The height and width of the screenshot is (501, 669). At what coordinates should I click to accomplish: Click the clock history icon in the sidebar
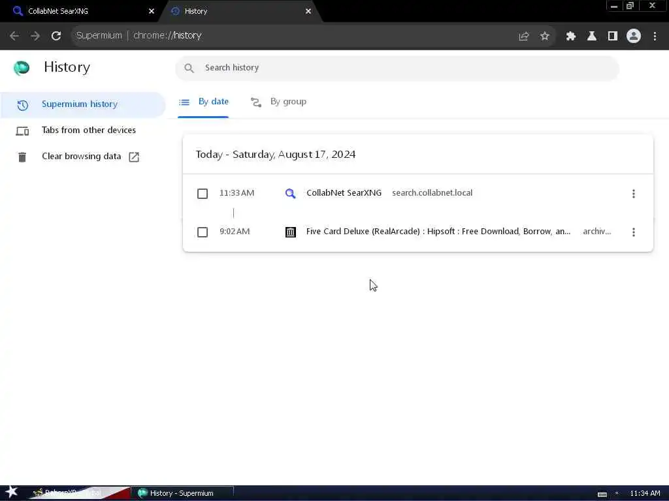pyautogui.click(x=23, y=105)
